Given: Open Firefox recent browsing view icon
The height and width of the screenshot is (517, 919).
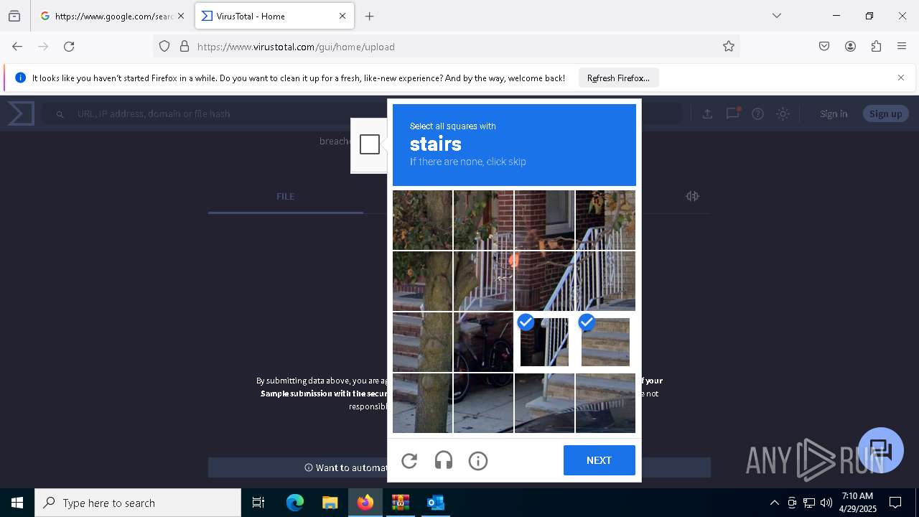Looking at the screenshot, I should pyautogui.click(x=14, y=16).
